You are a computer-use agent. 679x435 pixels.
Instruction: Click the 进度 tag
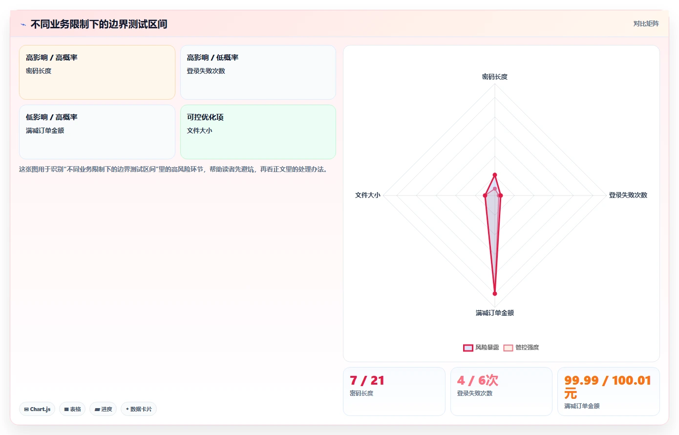(x=103, y=409)
